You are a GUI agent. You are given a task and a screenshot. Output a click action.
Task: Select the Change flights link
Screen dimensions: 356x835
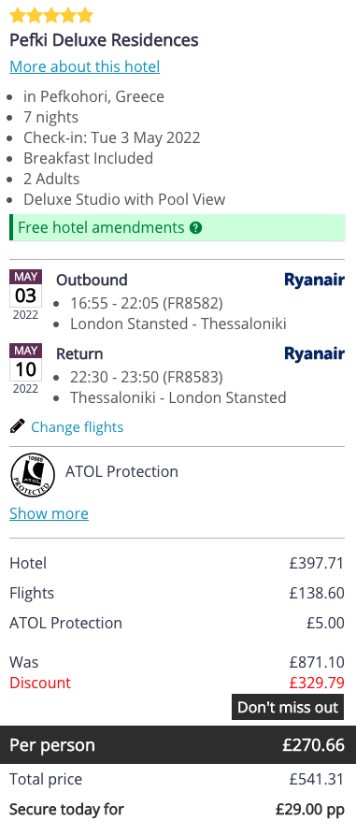pos(78,427)
